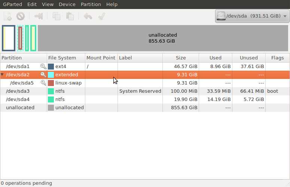The image size is (290, 187).
Task: Click the Delete partition toolbar icon
Action: (21, 16)
